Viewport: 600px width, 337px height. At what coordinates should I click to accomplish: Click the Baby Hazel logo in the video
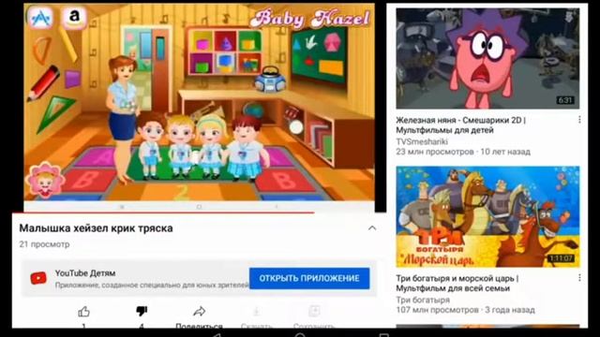pos(310,19)
